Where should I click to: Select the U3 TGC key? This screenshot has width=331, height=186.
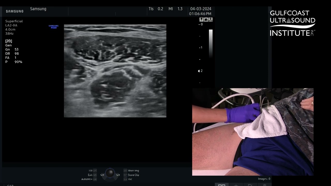coord(128,179)
